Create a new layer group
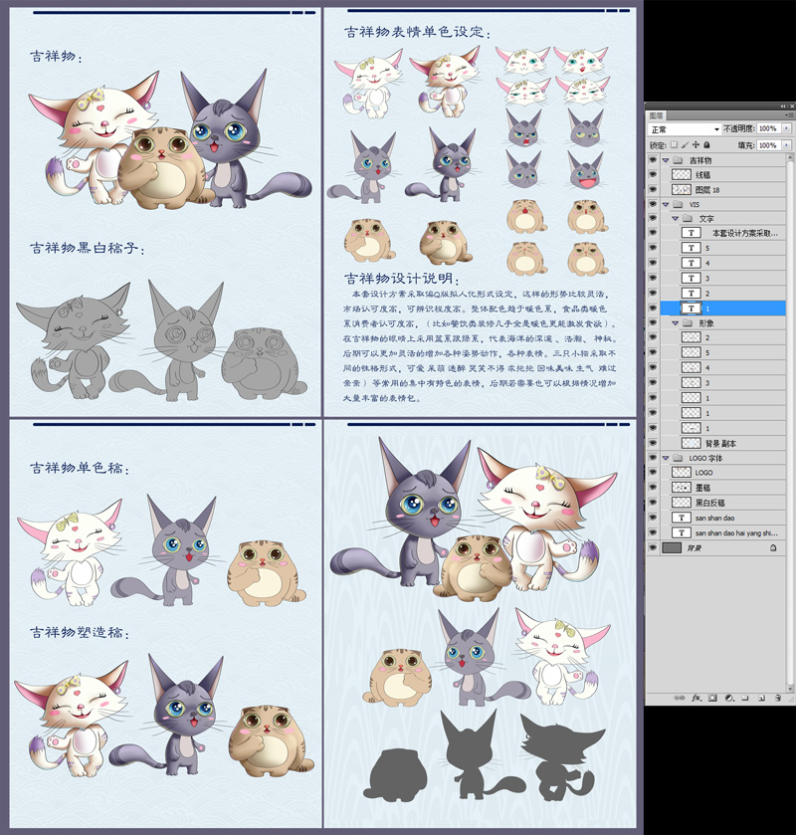Viewport: 796px width, 835px height. [x=745, y=698]
